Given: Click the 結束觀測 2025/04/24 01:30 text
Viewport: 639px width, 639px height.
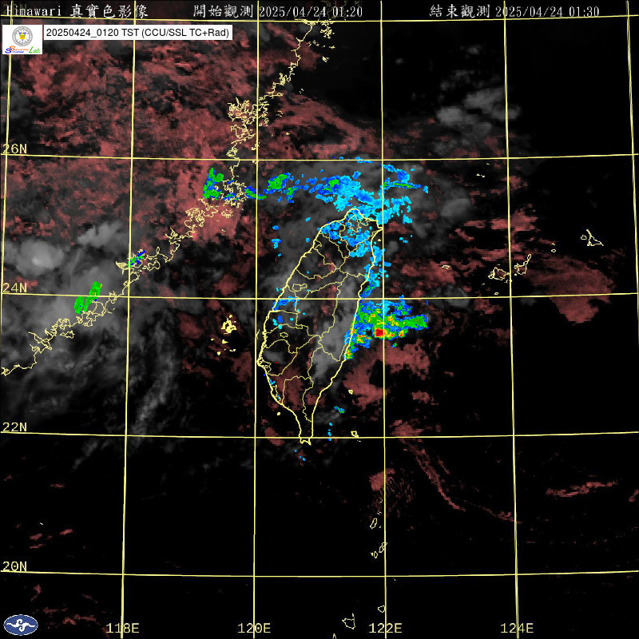Looking at the screenshot, I should click(514, 11).
